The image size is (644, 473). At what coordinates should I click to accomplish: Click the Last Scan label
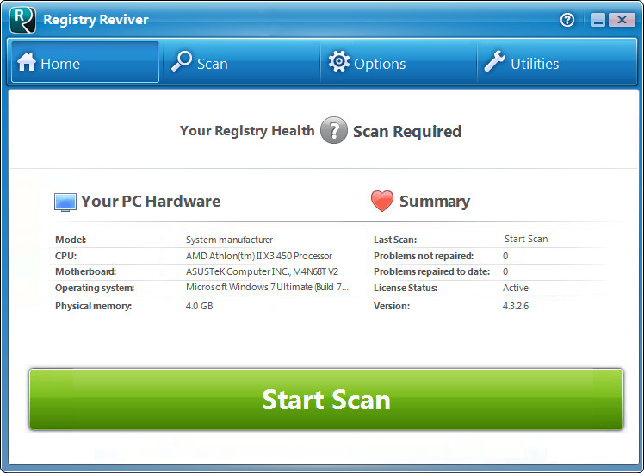[x=395, y=240]
